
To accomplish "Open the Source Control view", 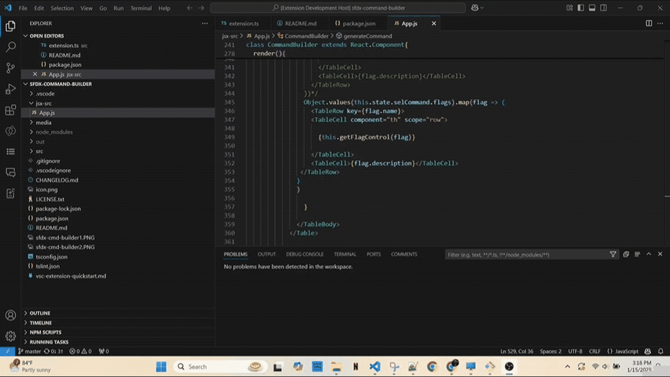I will click(10, 67).
